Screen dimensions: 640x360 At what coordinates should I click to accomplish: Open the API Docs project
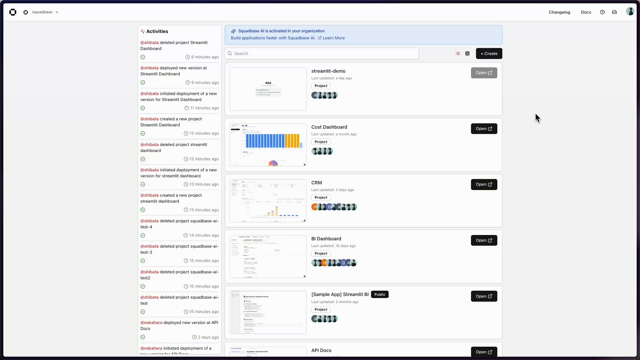(x=484, y=352)
